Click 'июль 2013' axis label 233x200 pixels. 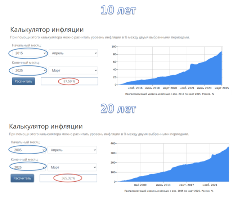pyautogui.click(x=163, y=185)
